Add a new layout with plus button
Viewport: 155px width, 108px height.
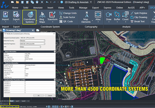[x=28, y=101]
